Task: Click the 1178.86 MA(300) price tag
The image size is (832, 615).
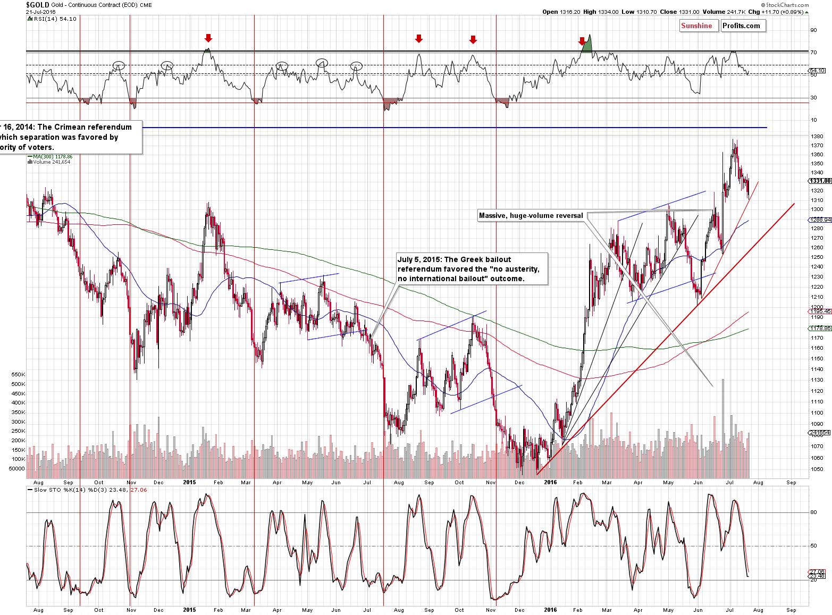Action: 820,328
